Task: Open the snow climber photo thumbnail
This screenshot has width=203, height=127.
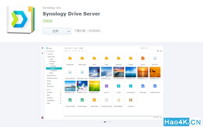Action: [x=94, y=72]
